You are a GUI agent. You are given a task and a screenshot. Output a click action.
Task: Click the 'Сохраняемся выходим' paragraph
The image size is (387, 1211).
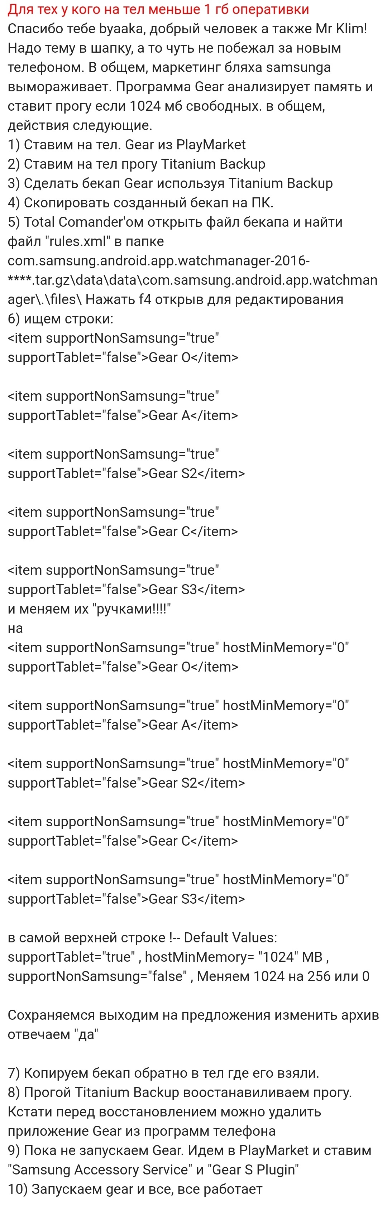pyautogui.click(x=193, y=1014)
